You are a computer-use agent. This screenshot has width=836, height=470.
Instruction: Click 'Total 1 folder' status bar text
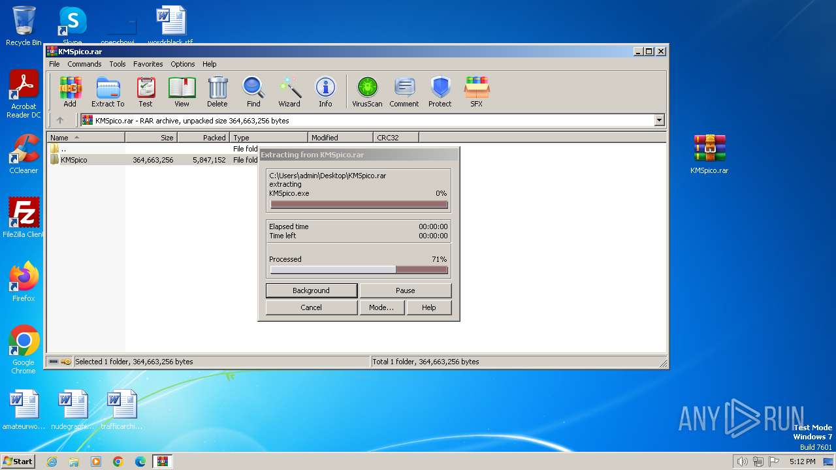(426, 362)
